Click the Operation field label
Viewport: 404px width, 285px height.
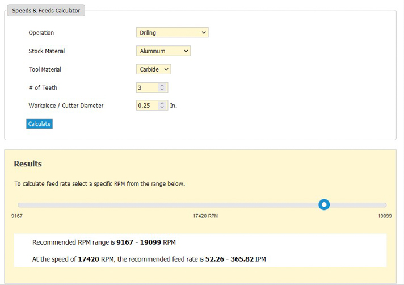click(x=41, y=33)
